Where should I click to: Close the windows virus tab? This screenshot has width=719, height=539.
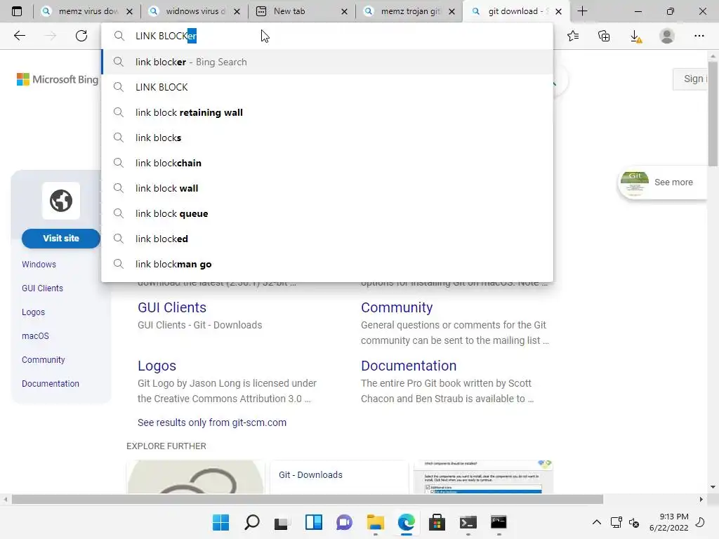tap(237, 11)
